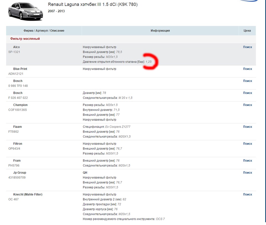Click article number COF100136S
The height and width of the screenshot is (225, 266).
pos(18,110)
